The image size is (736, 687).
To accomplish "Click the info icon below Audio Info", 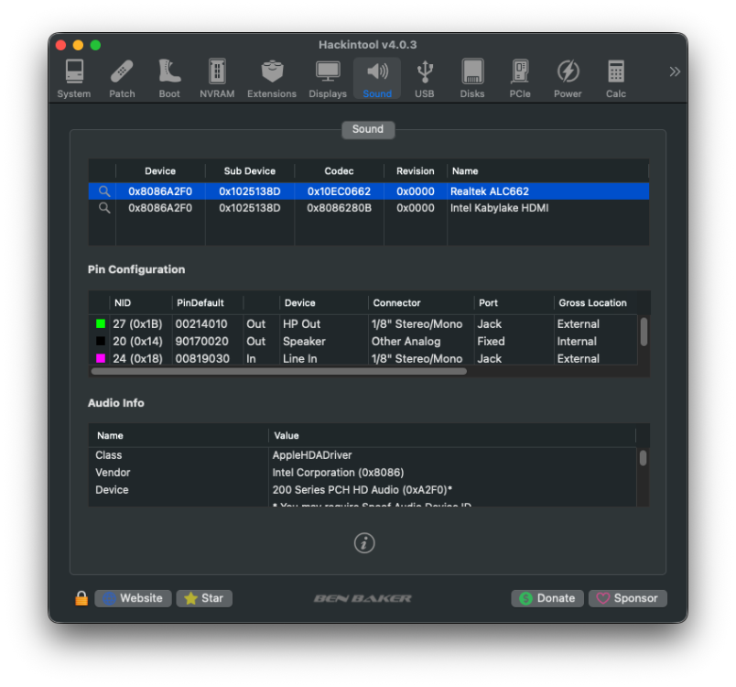I will pos(364,543).
